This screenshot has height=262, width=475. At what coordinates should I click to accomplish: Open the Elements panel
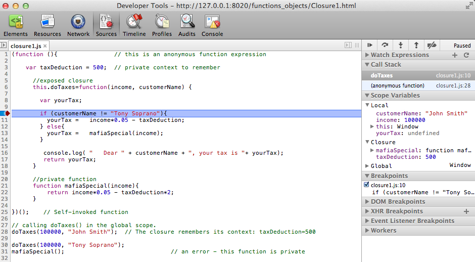(x=16, y=26)
